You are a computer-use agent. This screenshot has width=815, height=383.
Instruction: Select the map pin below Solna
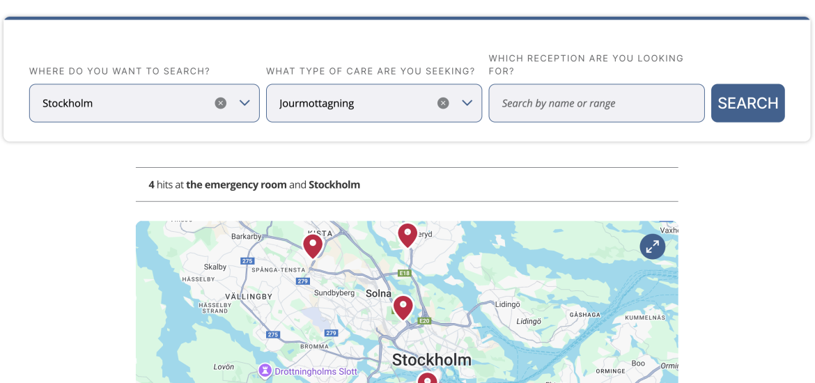(403, 308)
